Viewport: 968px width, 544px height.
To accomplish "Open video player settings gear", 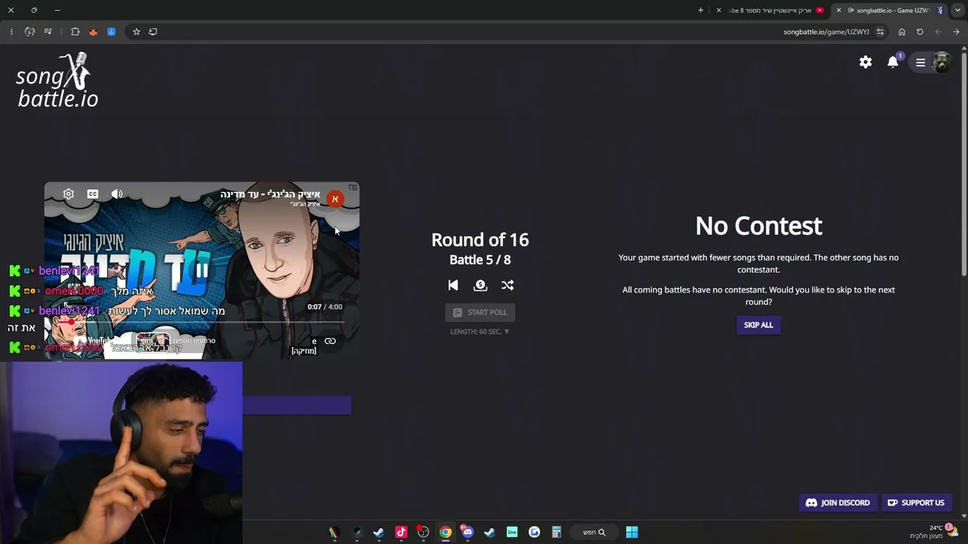I will pos(69,194).
